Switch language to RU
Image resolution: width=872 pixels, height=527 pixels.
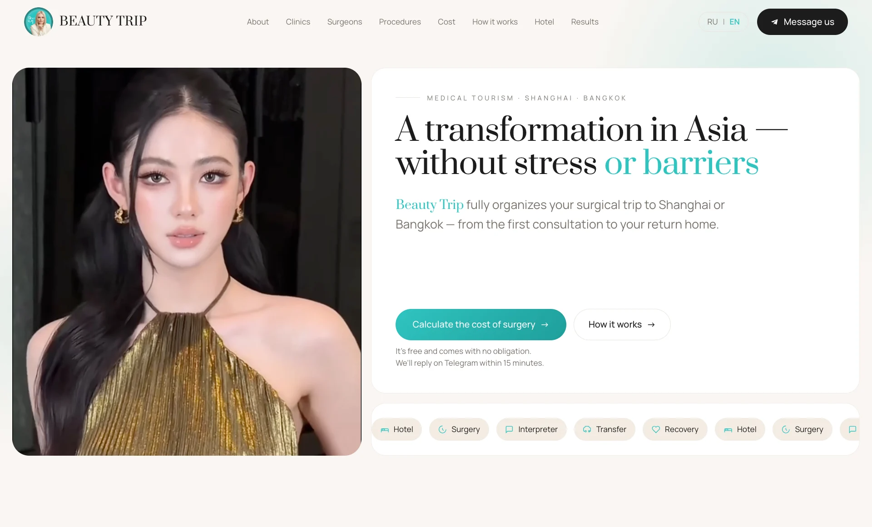point(712,22)
